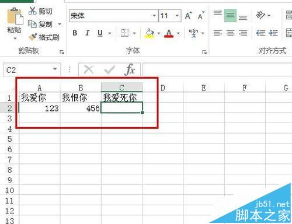Click the Decrease Indent icon
The image size is (292, 224).
click(x=260, y=33)
